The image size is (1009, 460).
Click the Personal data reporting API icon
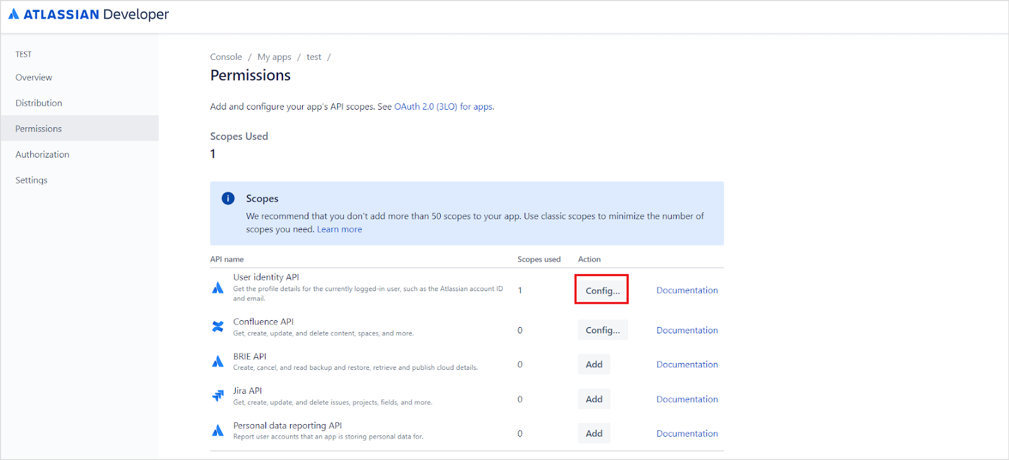218,431
